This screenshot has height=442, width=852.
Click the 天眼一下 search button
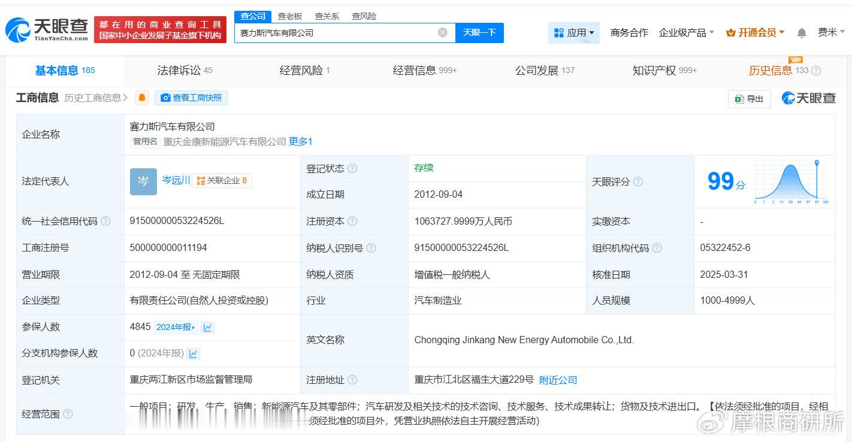pos(479,32)
